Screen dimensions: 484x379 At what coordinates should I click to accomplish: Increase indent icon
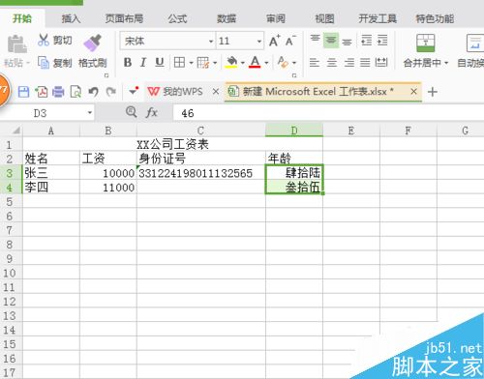click(x=382, y=41)
